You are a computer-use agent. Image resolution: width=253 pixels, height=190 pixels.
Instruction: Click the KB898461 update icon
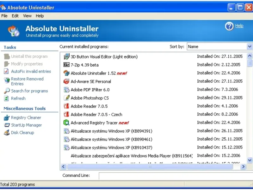66,139
